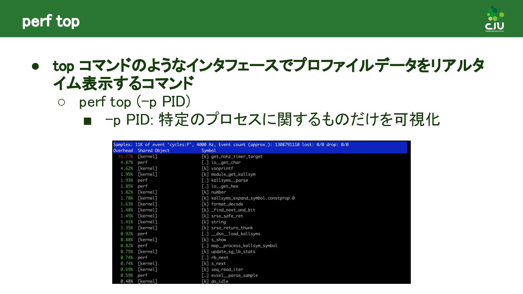
Task: Select the 1.85% overhead value
Action: pyautogui.click(x=127, y=186)
